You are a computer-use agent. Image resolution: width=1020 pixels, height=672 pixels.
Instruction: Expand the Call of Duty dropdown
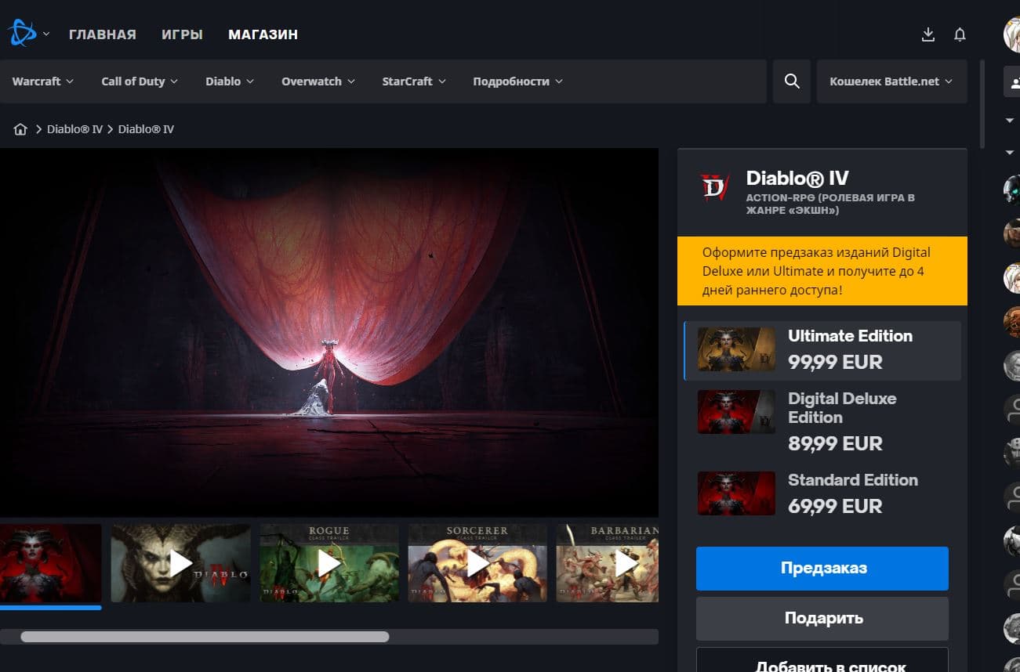point(140,81)
